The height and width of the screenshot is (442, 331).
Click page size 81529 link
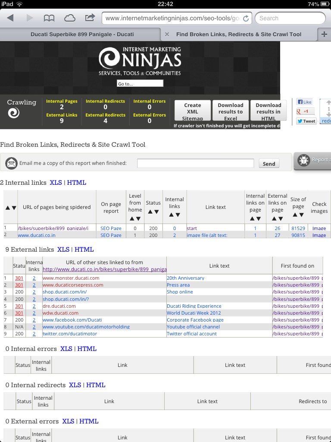(x=298, y=228)
